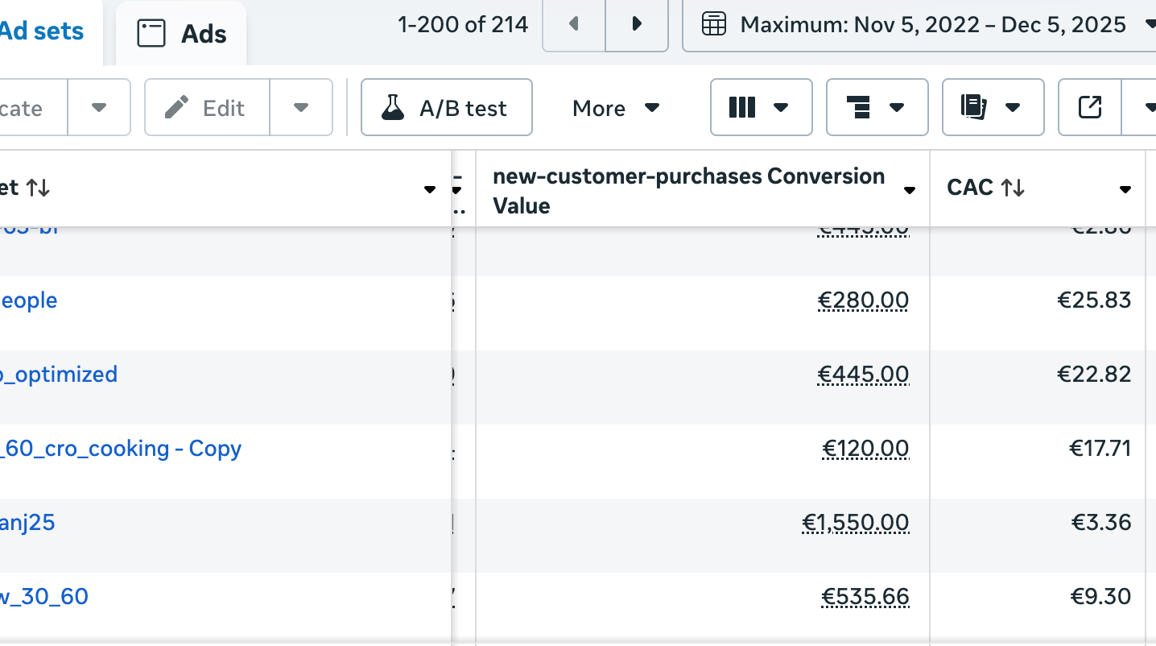Screen dimensions: 1156x646
Task: Open the w_30_60 ad set link
Action: 44,597
